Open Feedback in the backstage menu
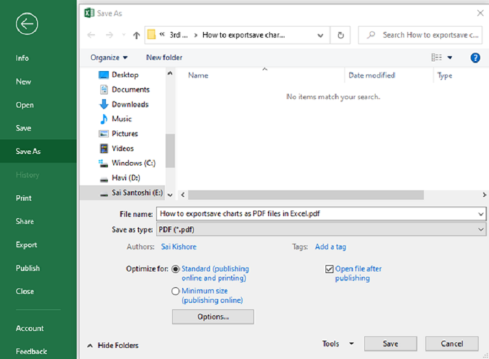The height and width of the screenshot is (359, 489). pos(31,351)
